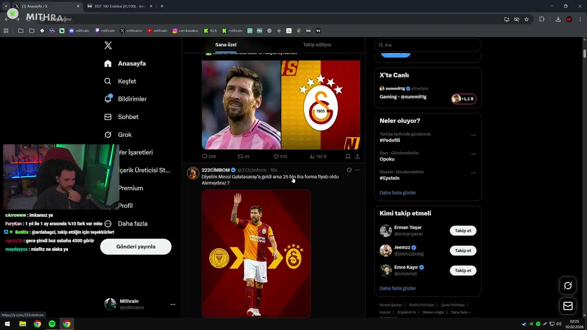Screen dimensions: 587x330
Task: Click the +1,1 B listeners badge
Action: 464,99
